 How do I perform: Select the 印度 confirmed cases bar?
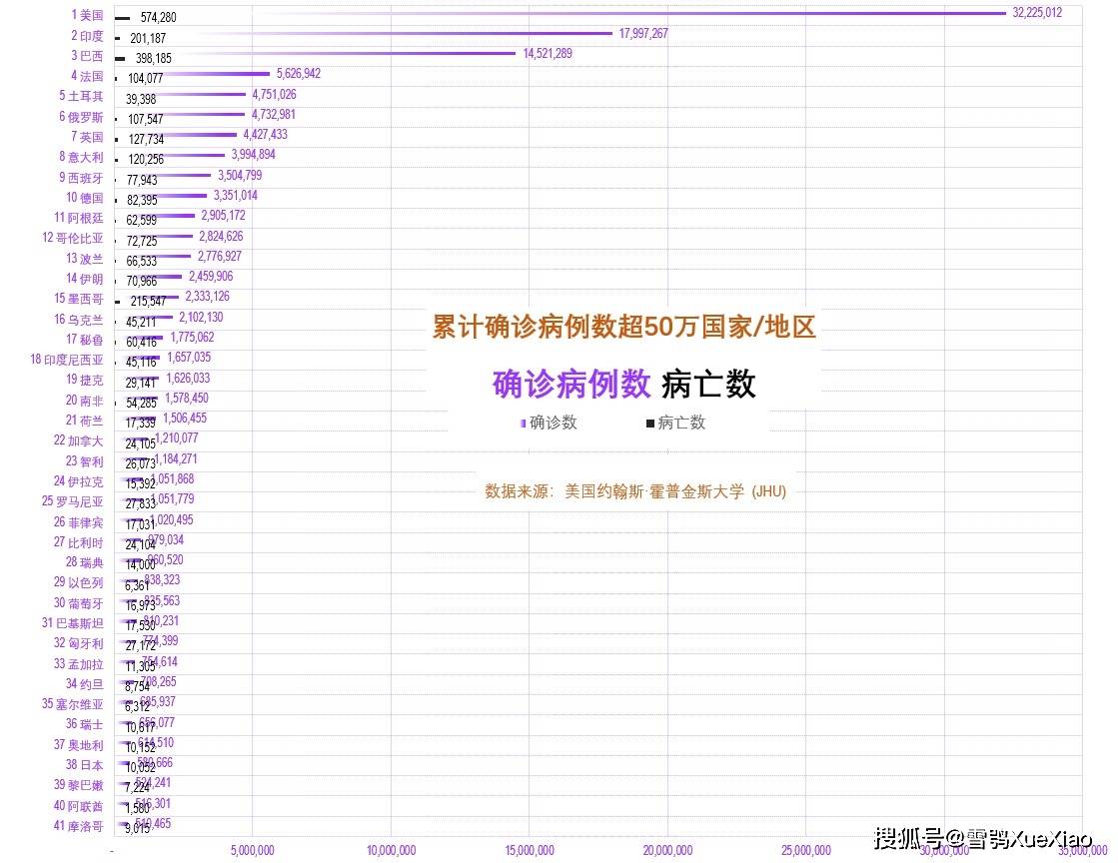pos(400,33)
